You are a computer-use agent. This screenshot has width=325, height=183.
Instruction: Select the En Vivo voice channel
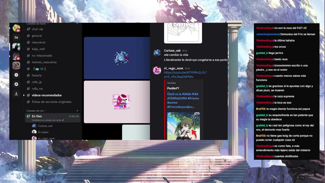point(53,118)
